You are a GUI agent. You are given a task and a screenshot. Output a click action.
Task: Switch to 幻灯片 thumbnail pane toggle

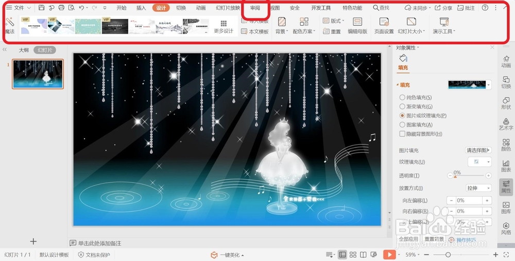pyautogui.click(x=45, y=50)
